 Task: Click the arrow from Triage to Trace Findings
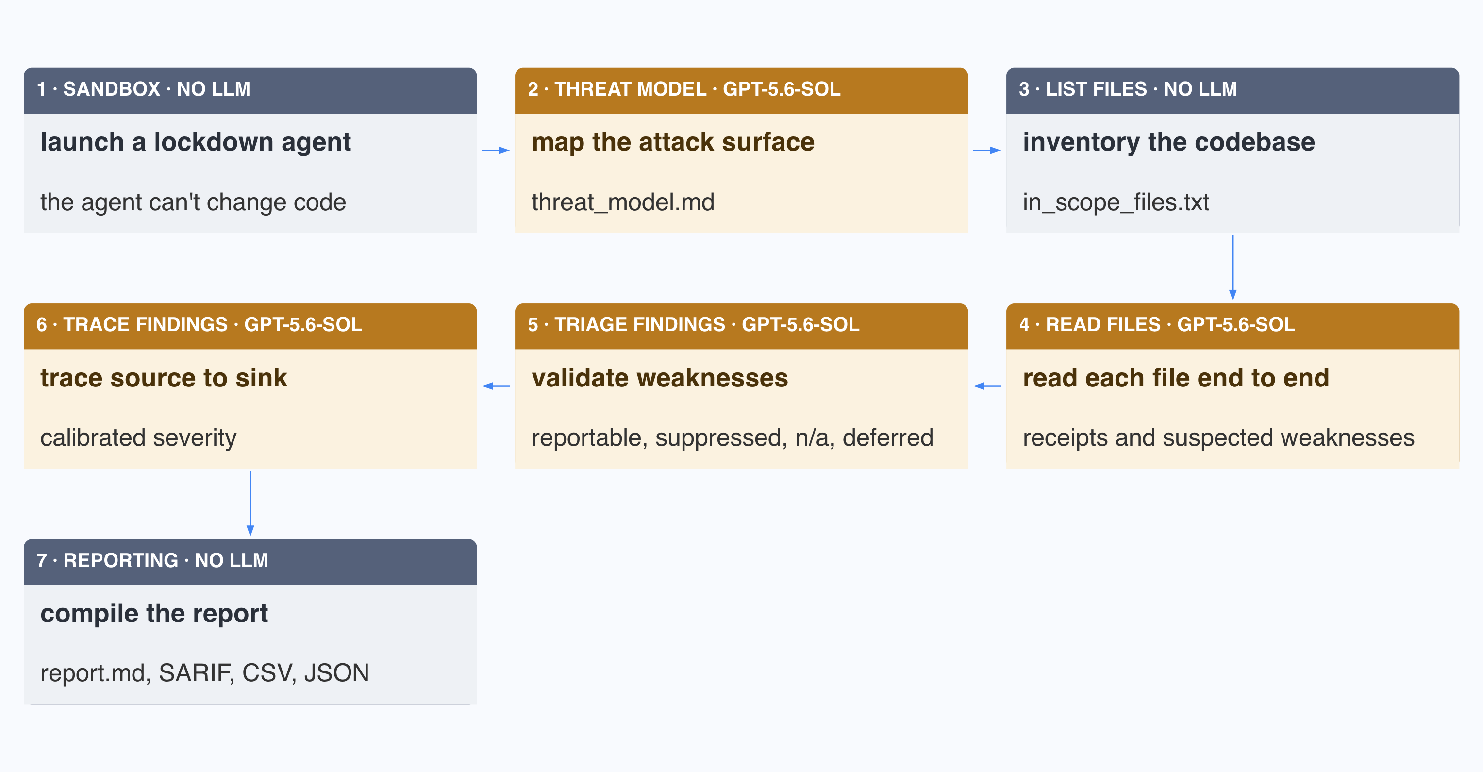click(x=496, y=386)
